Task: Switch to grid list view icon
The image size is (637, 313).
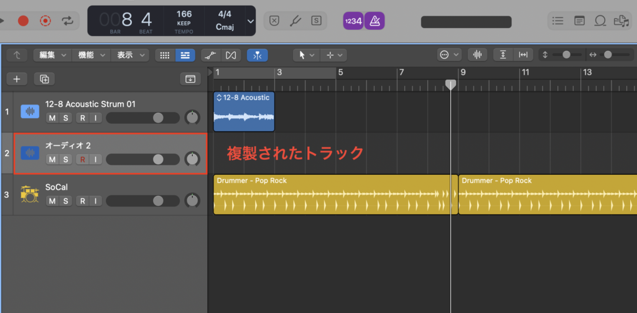Action: (x=165, y=55)
